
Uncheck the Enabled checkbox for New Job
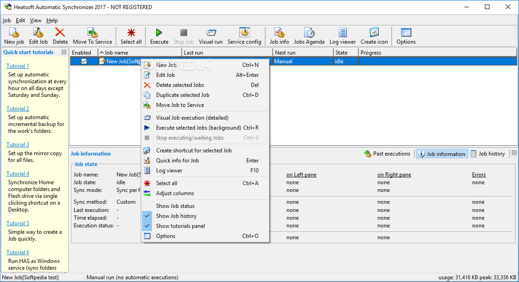tap(84, 61)
